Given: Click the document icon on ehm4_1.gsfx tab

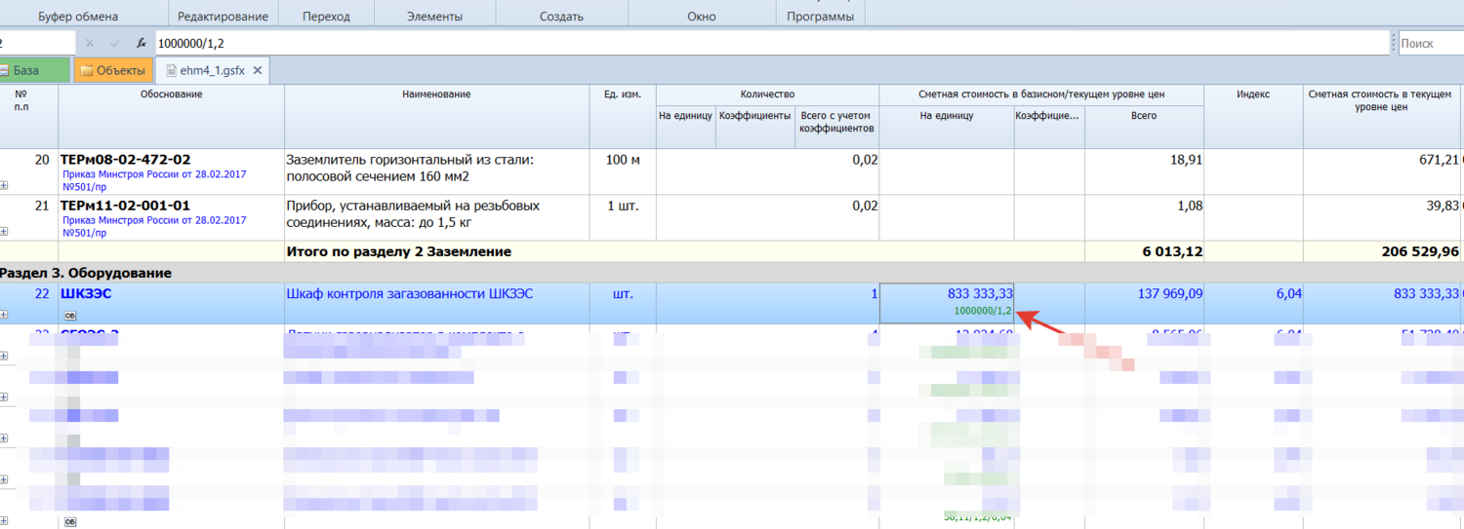Looking at the screenshot, I should coord(171,71).
